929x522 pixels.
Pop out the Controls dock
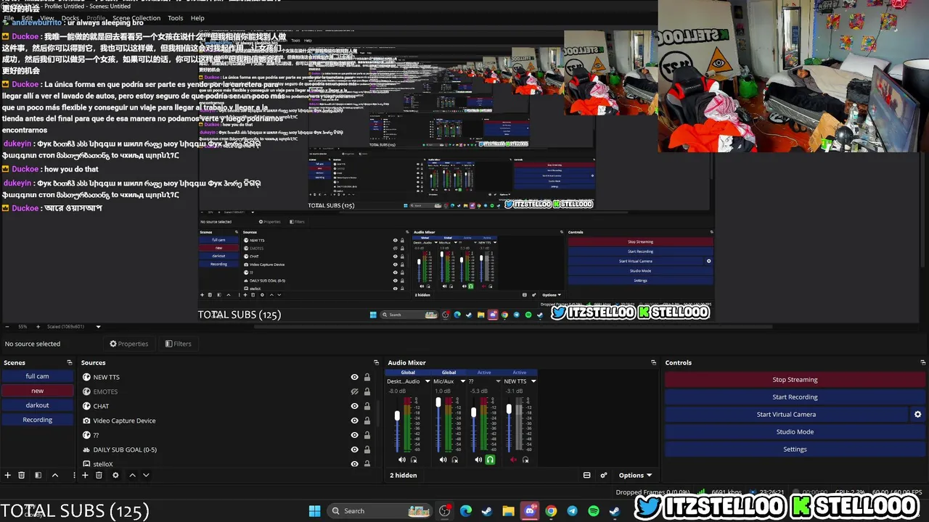tap(922, 362)
